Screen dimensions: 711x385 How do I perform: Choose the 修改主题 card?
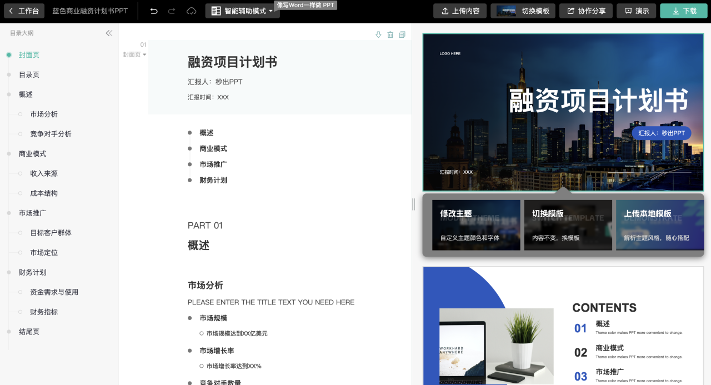pos(476,225)
